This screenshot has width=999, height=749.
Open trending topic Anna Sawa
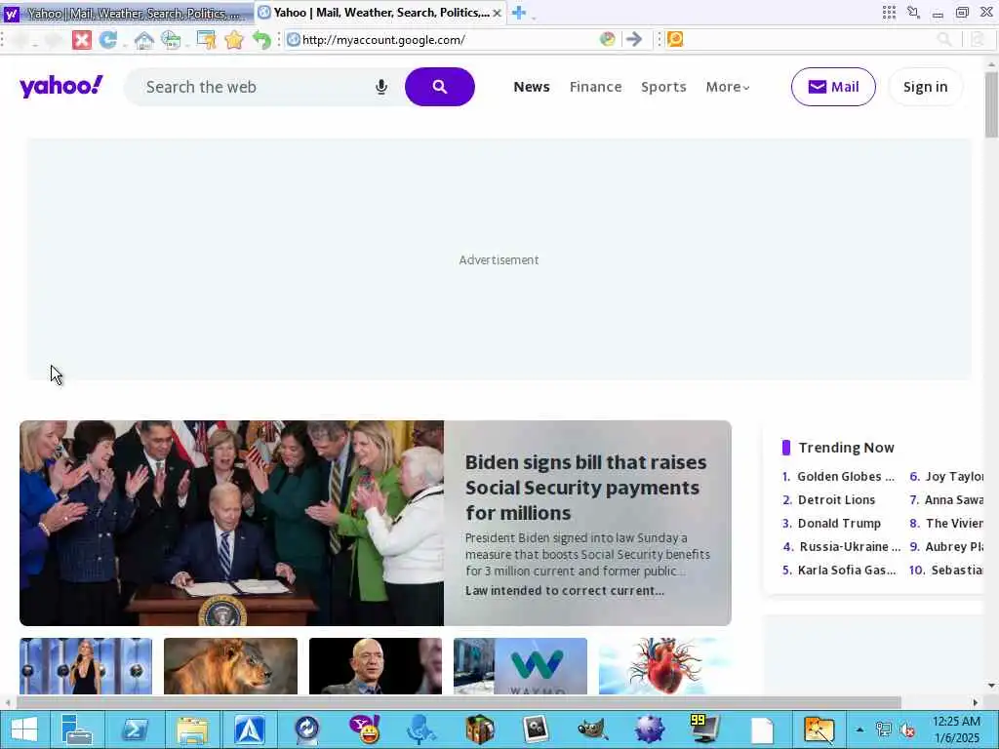coord(954,500)
